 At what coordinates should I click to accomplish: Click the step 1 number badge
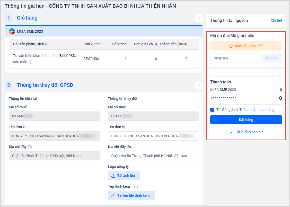click(x=9, y=18)
